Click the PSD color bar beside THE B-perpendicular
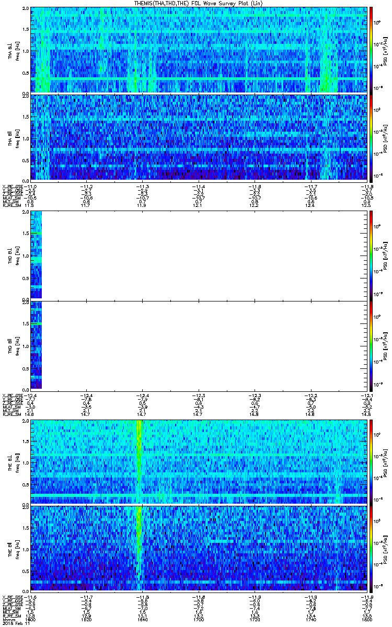The height and width of the screenshot is (627, 392). click(371, 462)
